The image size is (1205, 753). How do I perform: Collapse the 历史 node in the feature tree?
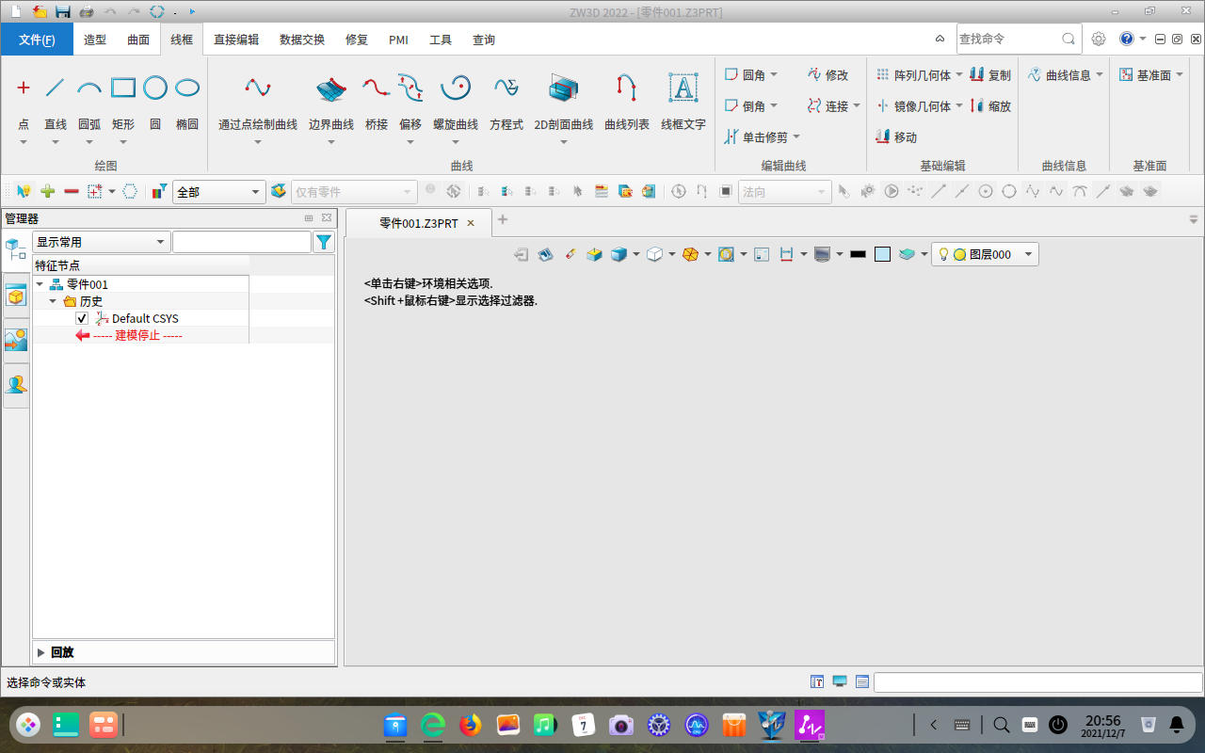(54, 301)
